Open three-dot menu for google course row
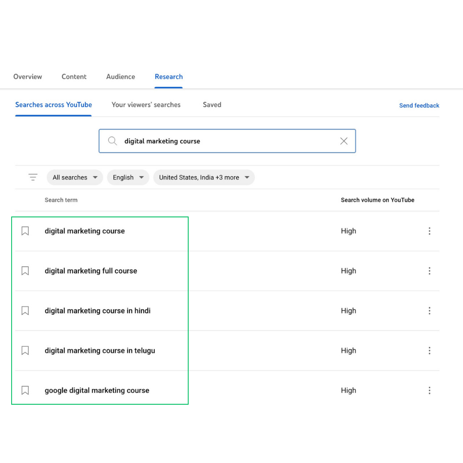 tap(429, 391)
